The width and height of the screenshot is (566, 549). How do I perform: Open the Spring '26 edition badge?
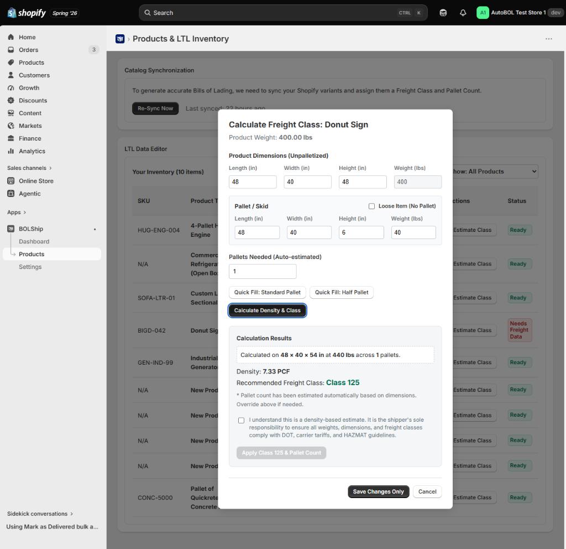[x=65, y=13]
